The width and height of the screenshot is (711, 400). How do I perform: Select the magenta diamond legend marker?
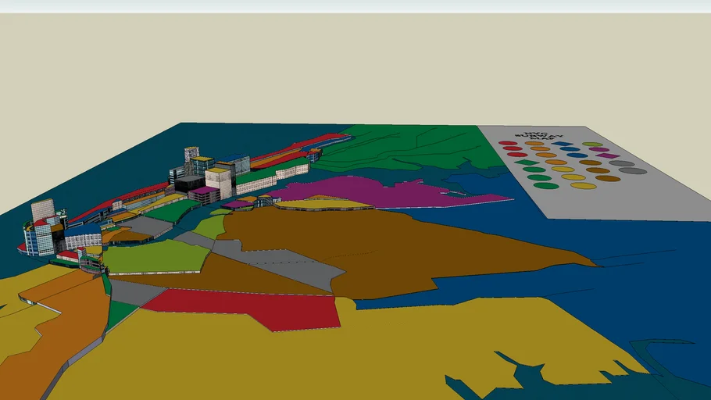[x=608, y=155]
